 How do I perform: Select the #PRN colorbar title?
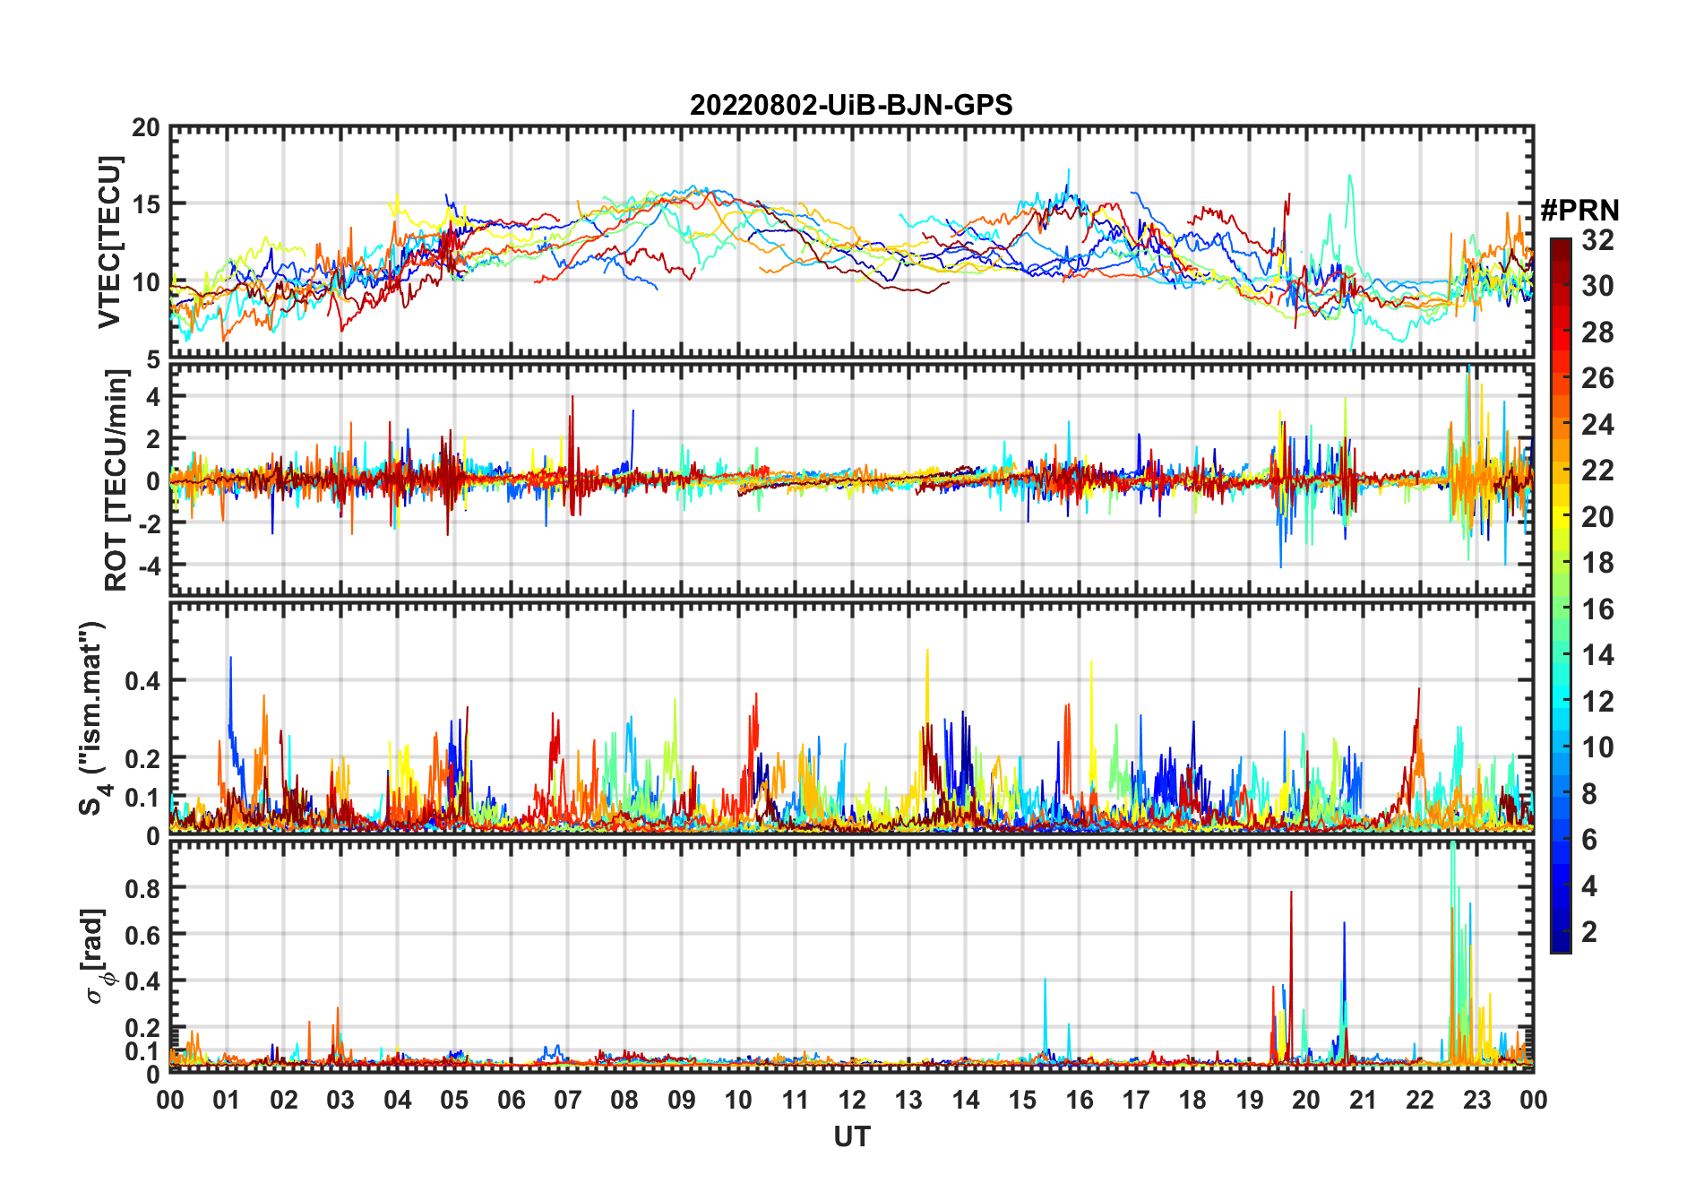pos(1579,211)
